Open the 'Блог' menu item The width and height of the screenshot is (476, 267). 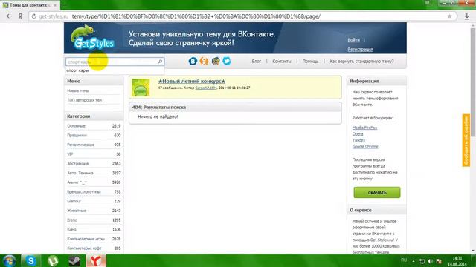pos(256,61)
